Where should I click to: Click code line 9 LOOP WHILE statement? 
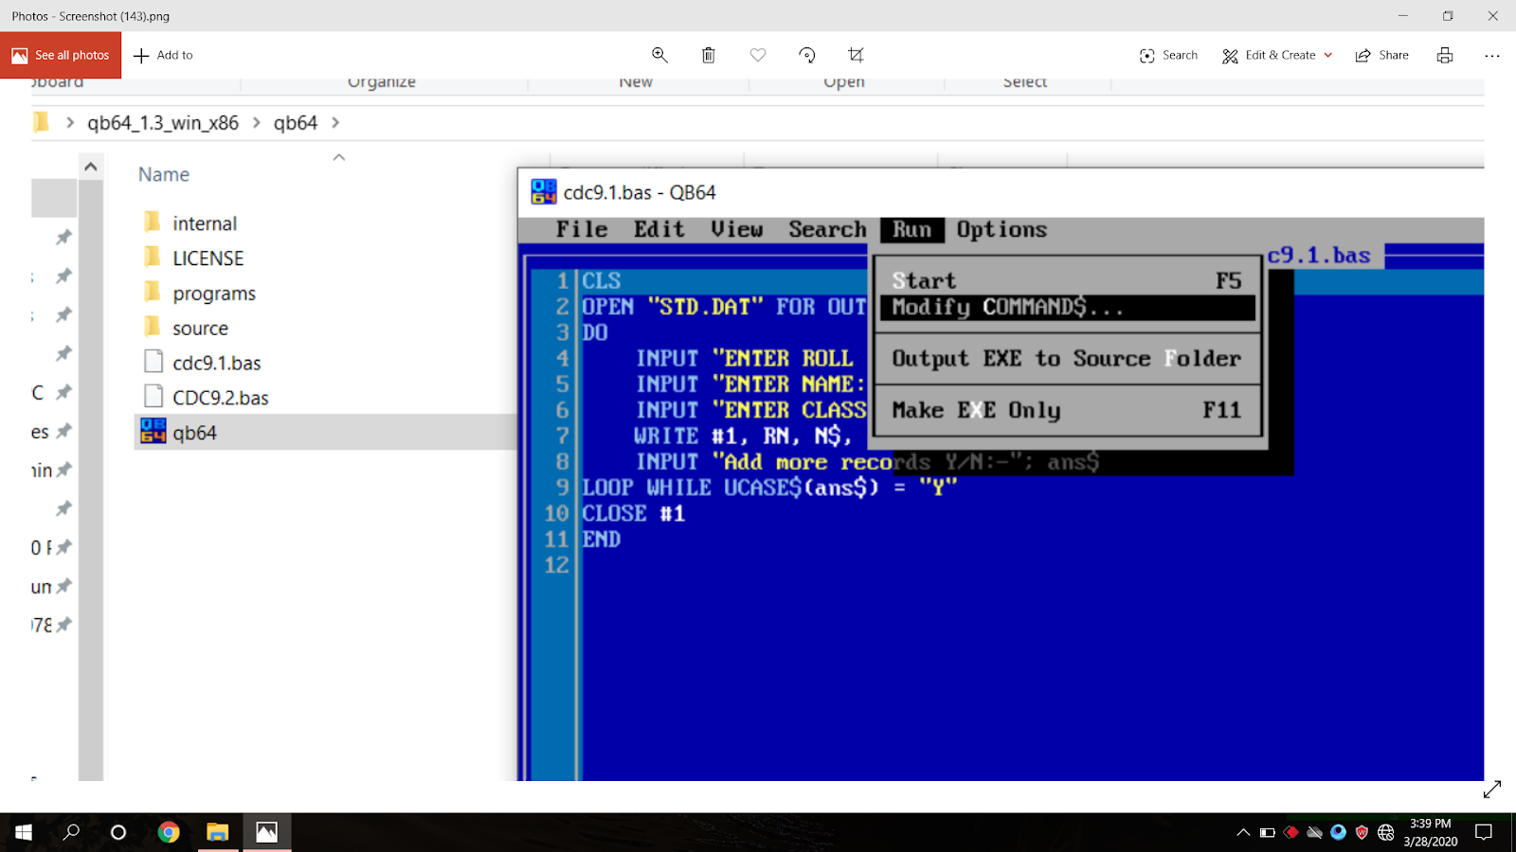(769, 488)
